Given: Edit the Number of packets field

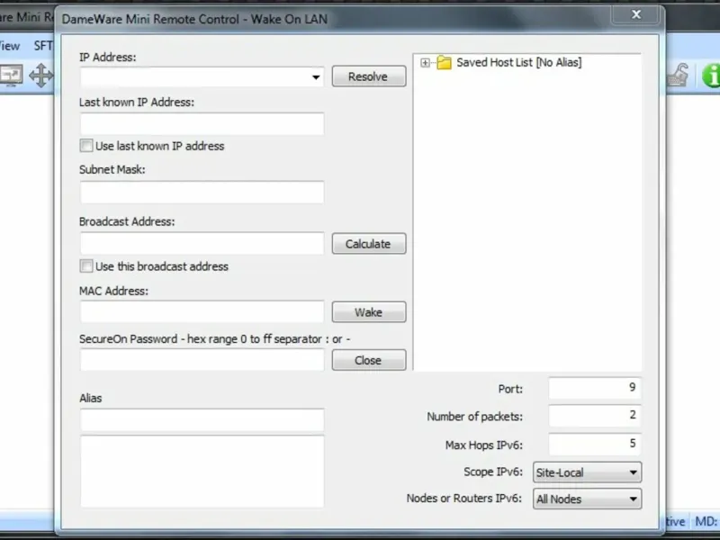Looking at the screenshot, I should click(595, 416).
